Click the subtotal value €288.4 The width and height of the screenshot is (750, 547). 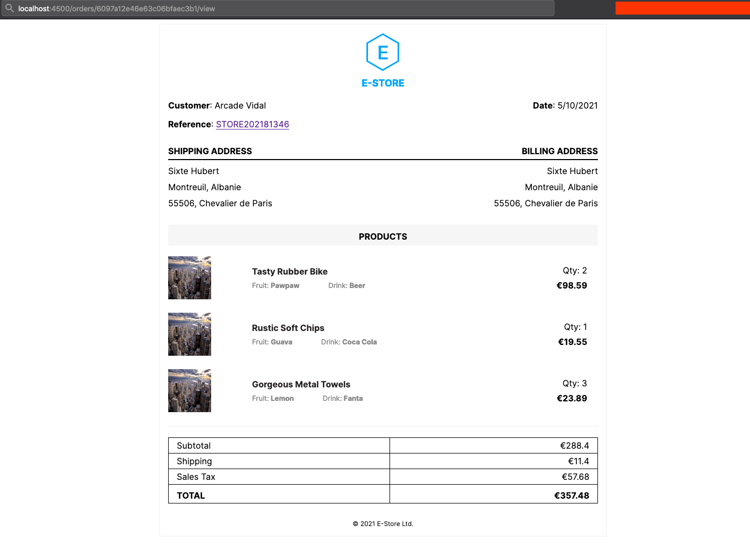(x=574, y=445)
